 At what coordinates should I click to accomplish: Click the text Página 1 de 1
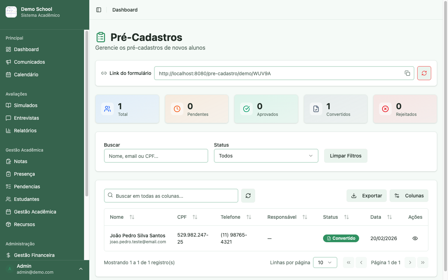click(386, 262)
